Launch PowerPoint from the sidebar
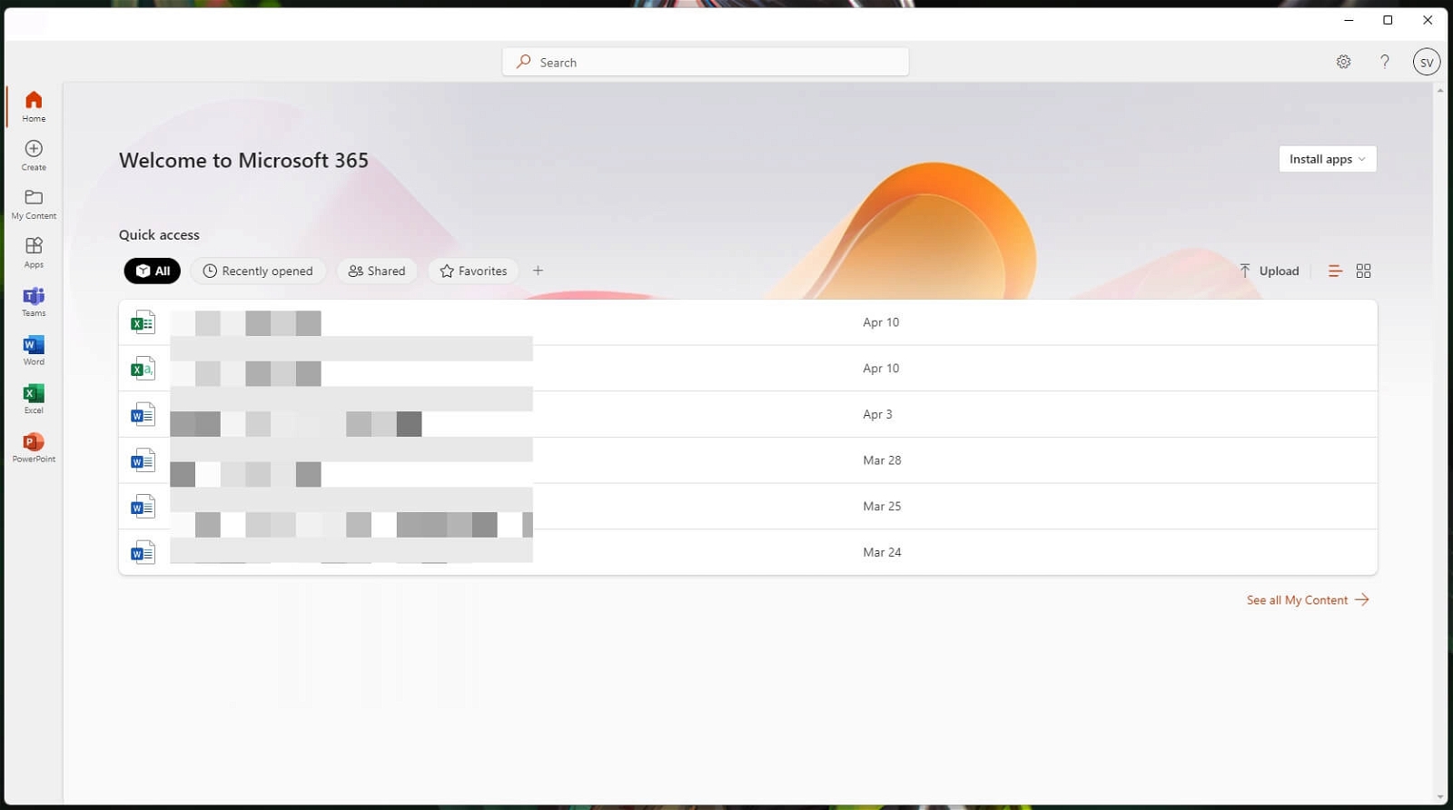 coord(34,448)
